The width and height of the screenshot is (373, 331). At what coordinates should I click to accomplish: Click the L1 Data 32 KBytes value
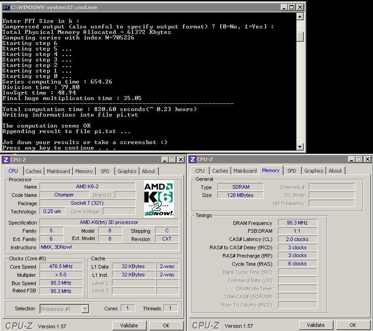pos(134,267)
